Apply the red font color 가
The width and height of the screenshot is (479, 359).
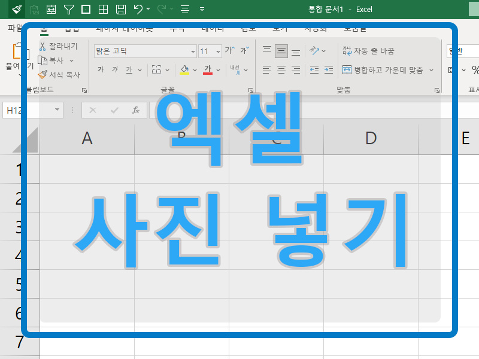[208, 70]
